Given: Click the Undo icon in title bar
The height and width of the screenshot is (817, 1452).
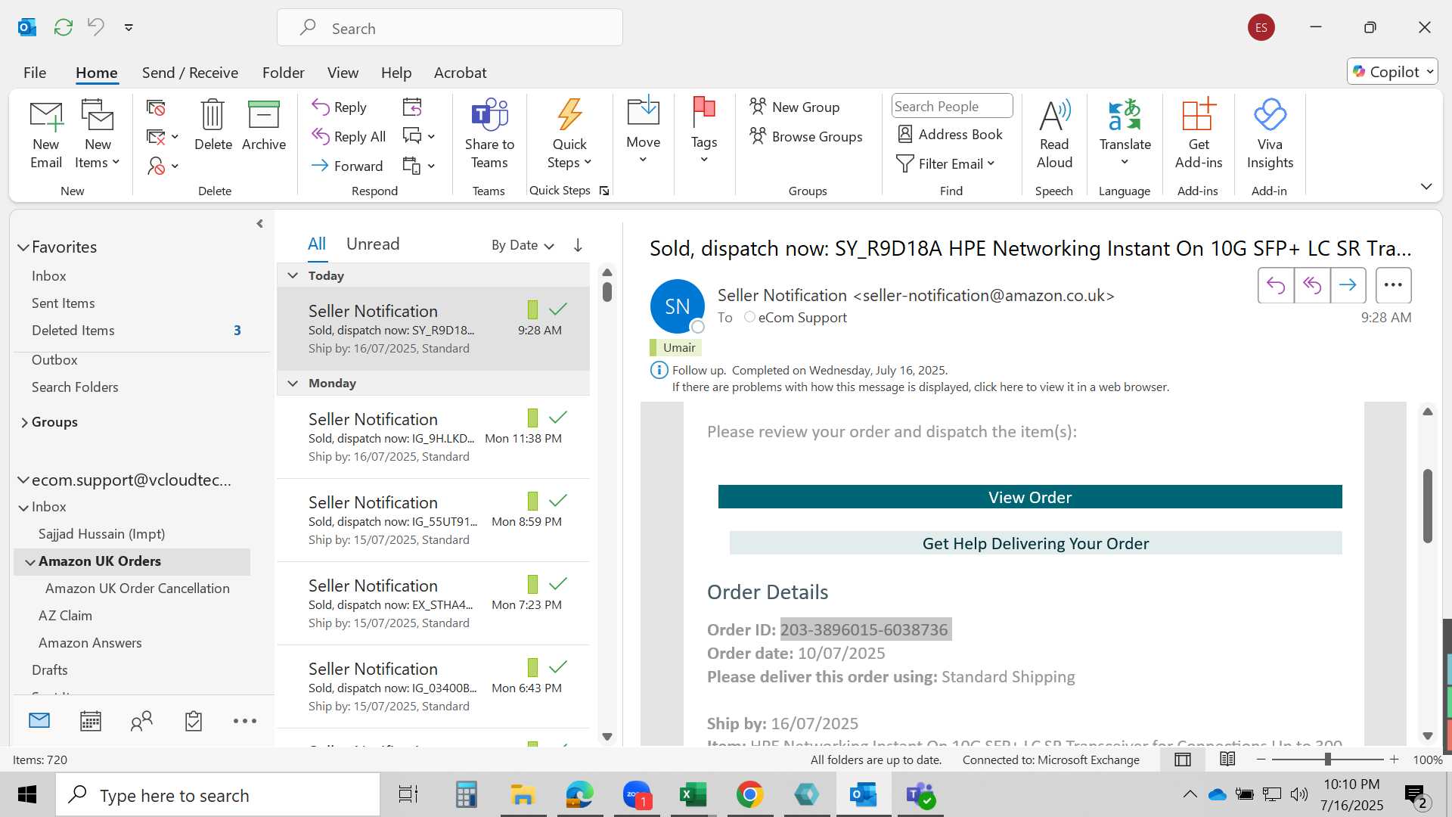Looking at the screenshot, I should click(x=96, y=26).
